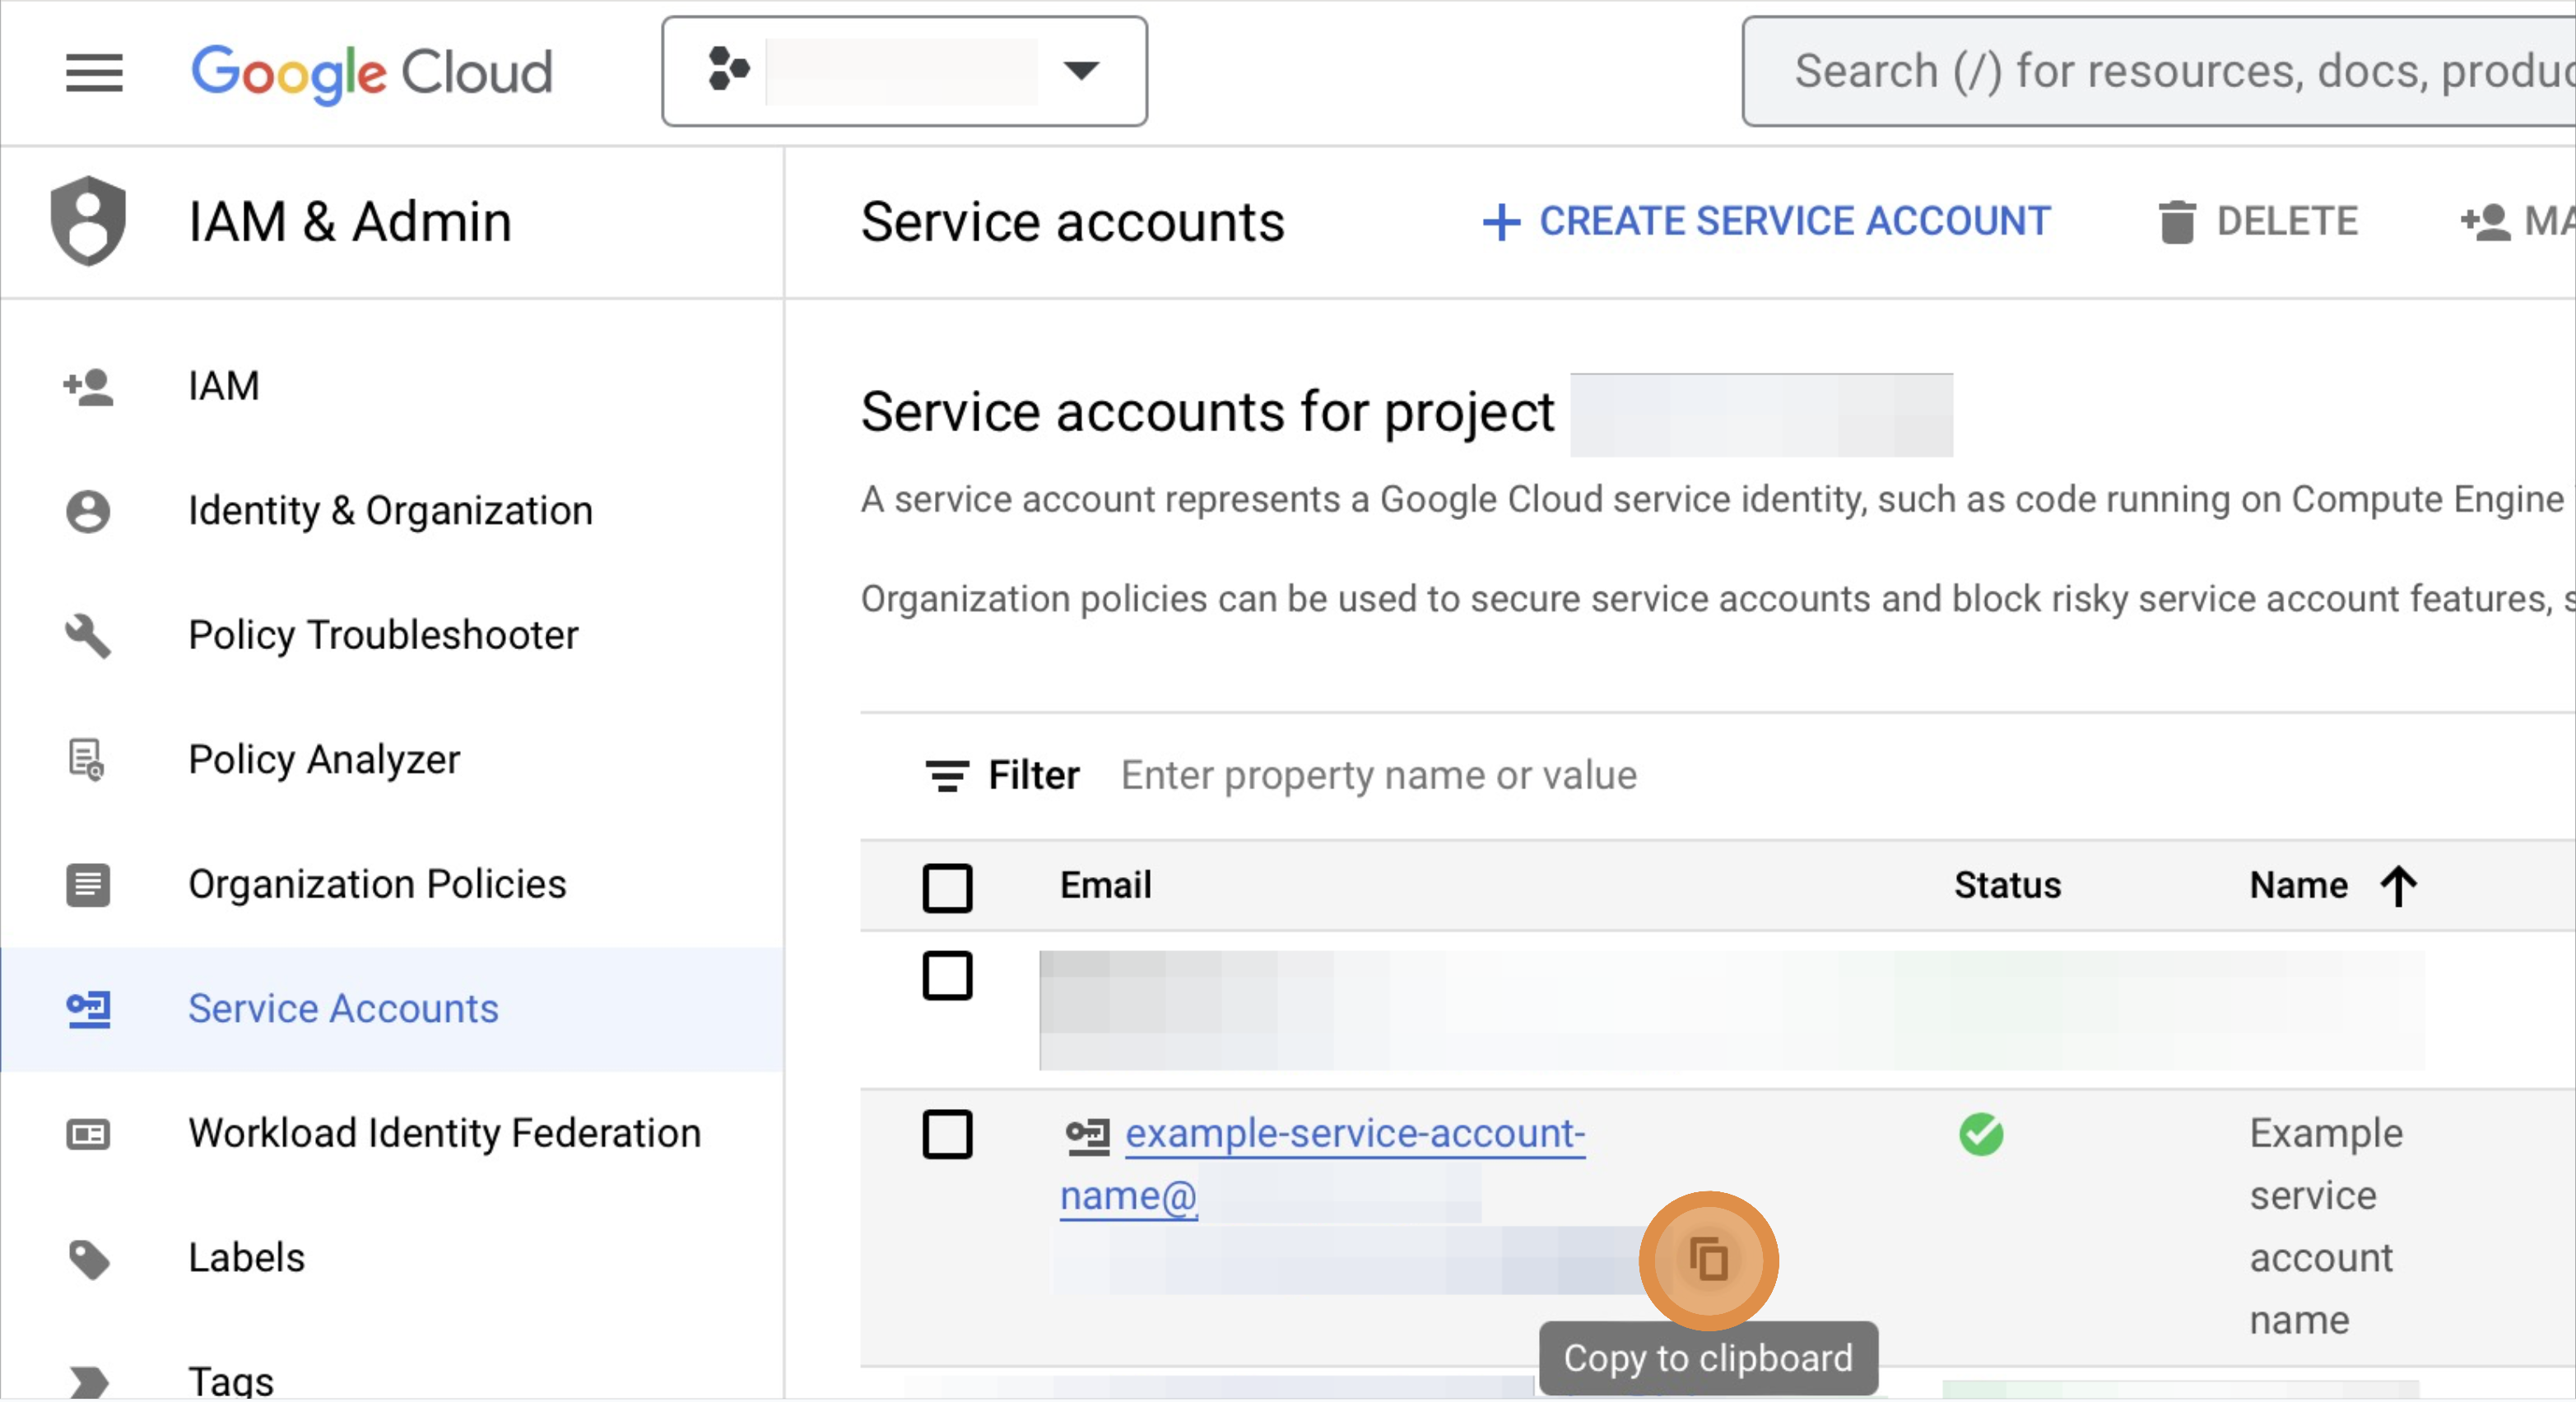Screen dimensions: 2576x1402
Task: Click the IAM & Admin shield icon
Action: (x=88, y=220)
